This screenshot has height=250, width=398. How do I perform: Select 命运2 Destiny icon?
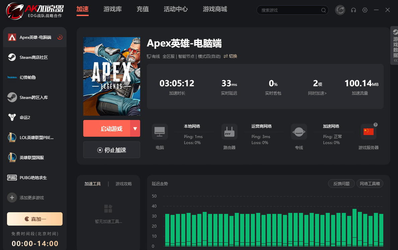click(x=12, y=117)
